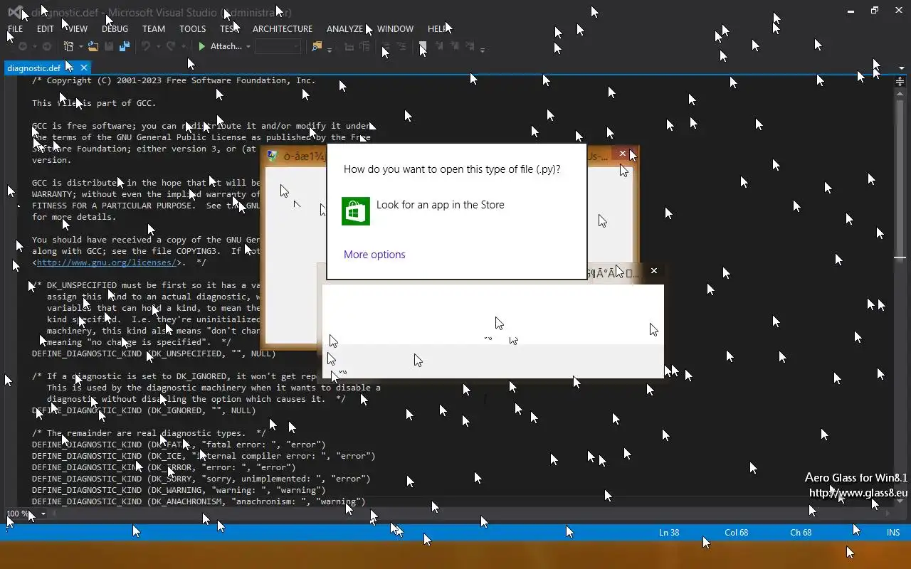Click the Ch 68 status bar indicator

click(x=801, y=532)
